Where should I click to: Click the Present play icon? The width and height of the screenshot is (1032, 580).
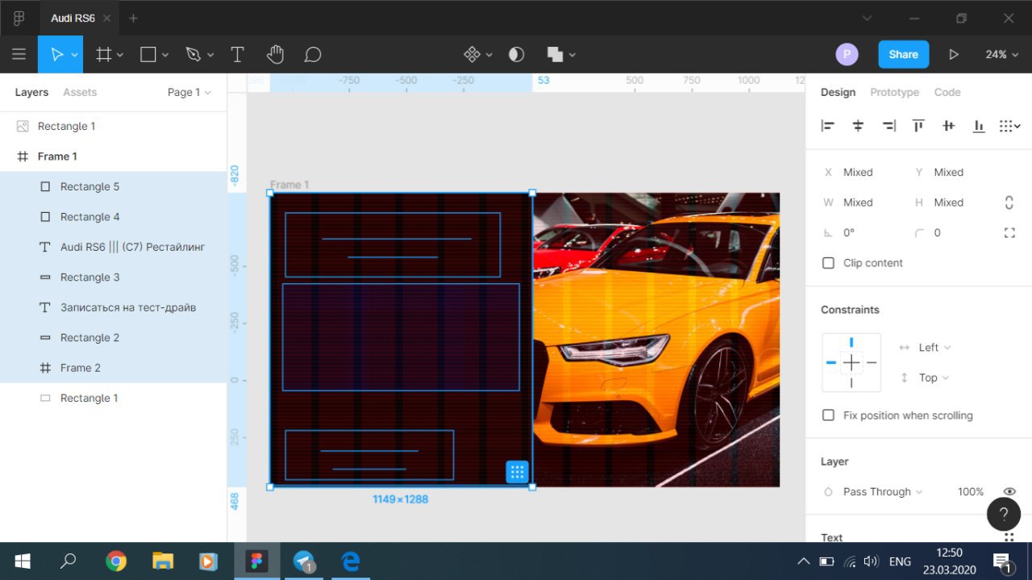click(954, 54)
